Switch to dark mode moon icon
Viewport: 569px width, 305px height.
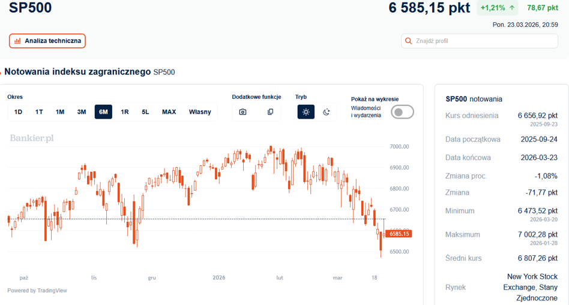click(x=327, y=112)
